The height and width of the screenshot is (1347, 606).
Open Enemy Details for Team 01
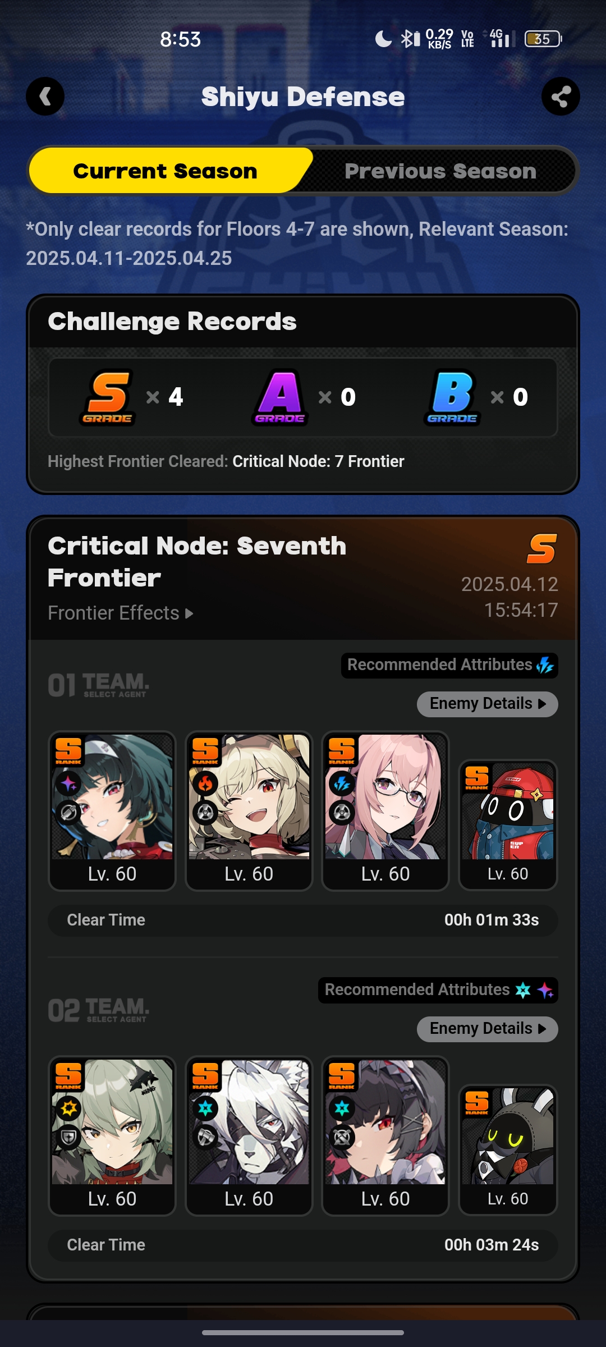coord(487,704)
